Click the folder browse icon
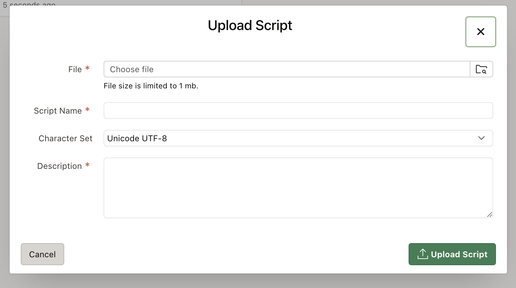516x288 pixels. tap(481, 69)
